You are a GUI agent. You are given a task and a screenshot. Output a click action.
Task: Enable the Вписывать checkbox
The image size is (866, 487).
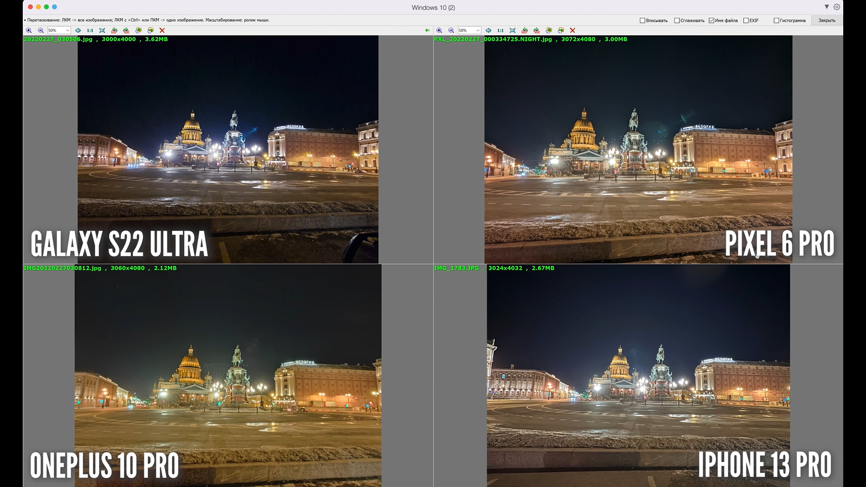click(642, 21)
